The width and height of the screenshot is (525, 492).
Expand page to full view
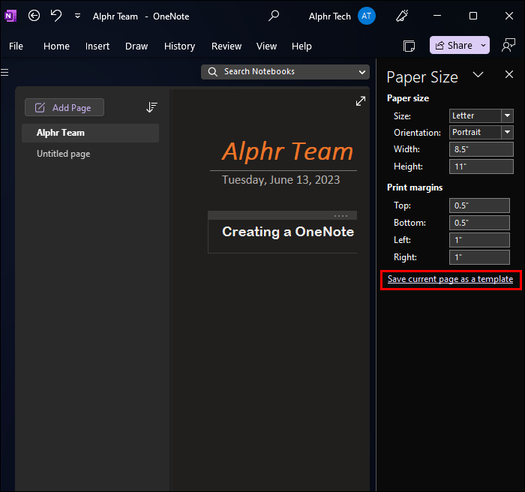[361, 101]
